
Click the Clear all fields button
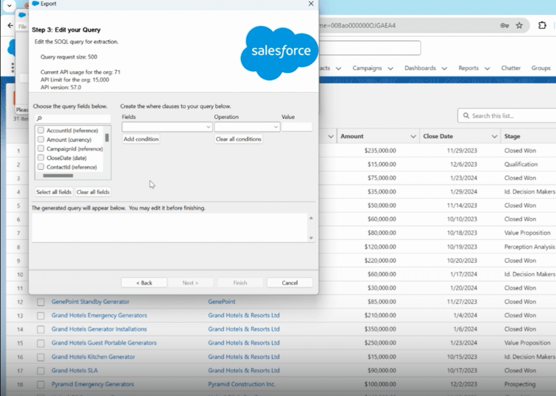93,192
